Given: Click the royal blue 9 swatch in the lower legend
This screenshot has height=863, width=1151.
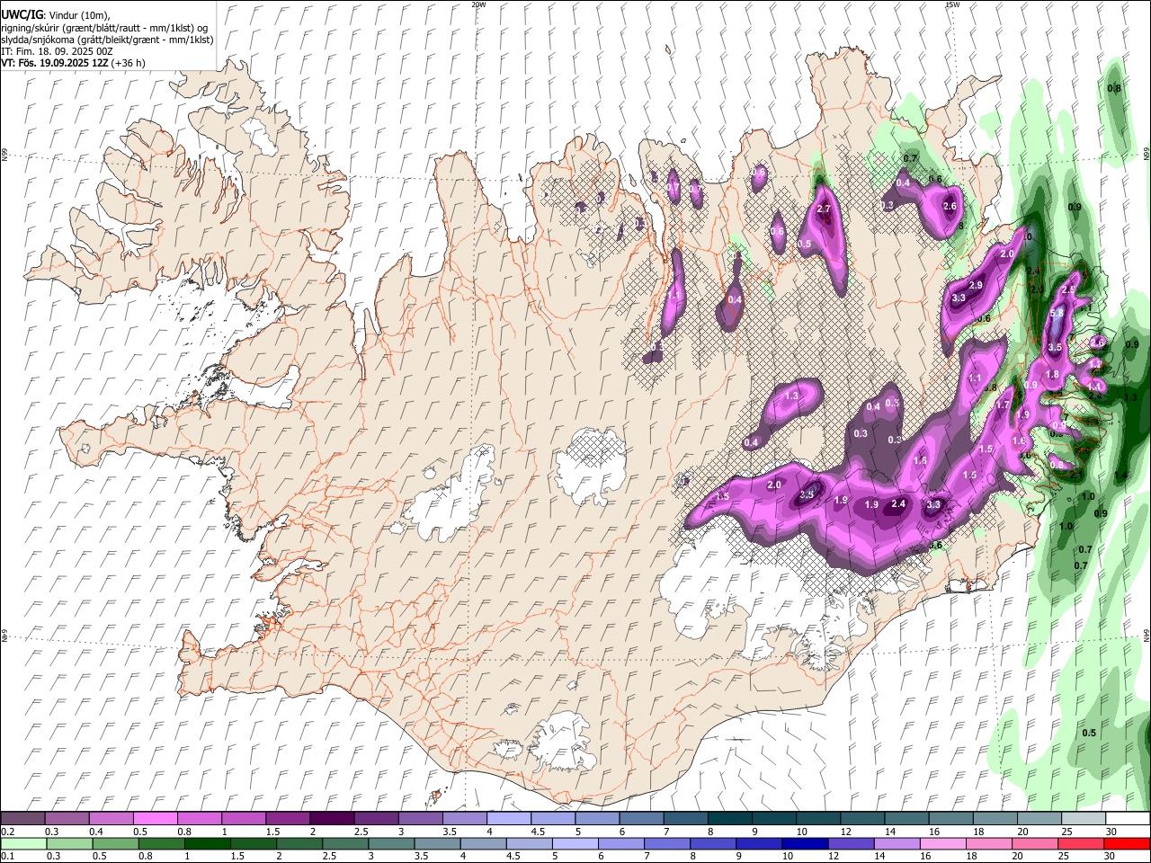Looking at the screenshot, I should [x=759, y=843].
